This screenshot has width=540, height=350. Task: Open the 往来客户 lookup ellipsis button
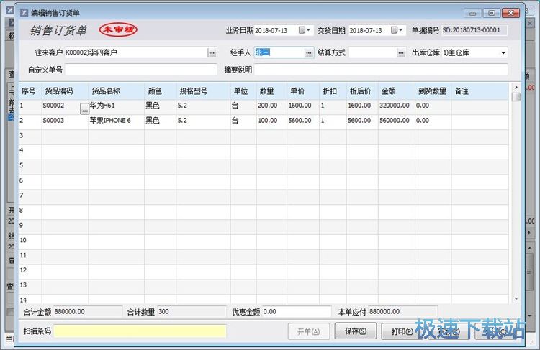212,53
